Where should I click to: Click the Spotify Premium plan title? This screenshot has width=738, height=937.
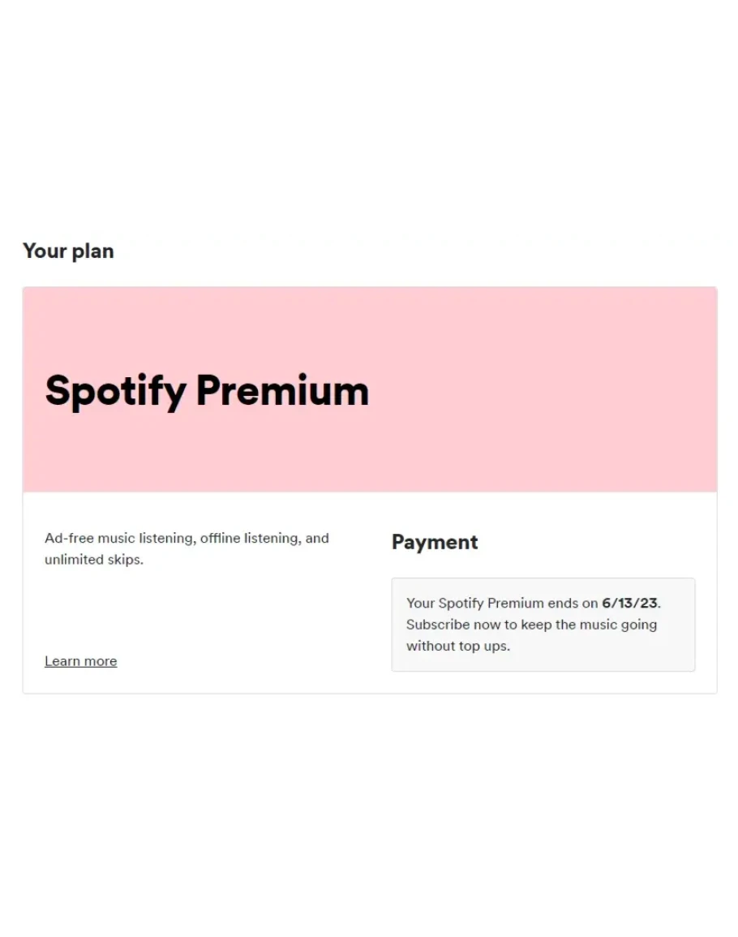207,390
